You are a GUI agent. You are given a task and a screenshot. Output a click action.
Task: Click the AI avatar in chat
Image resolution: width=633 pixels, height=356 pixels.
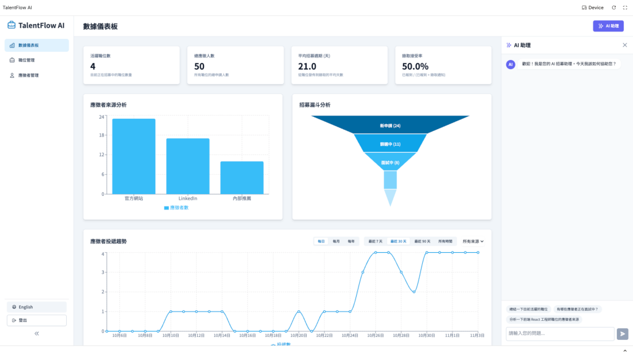pyautogui.click(x=511, y=64)
